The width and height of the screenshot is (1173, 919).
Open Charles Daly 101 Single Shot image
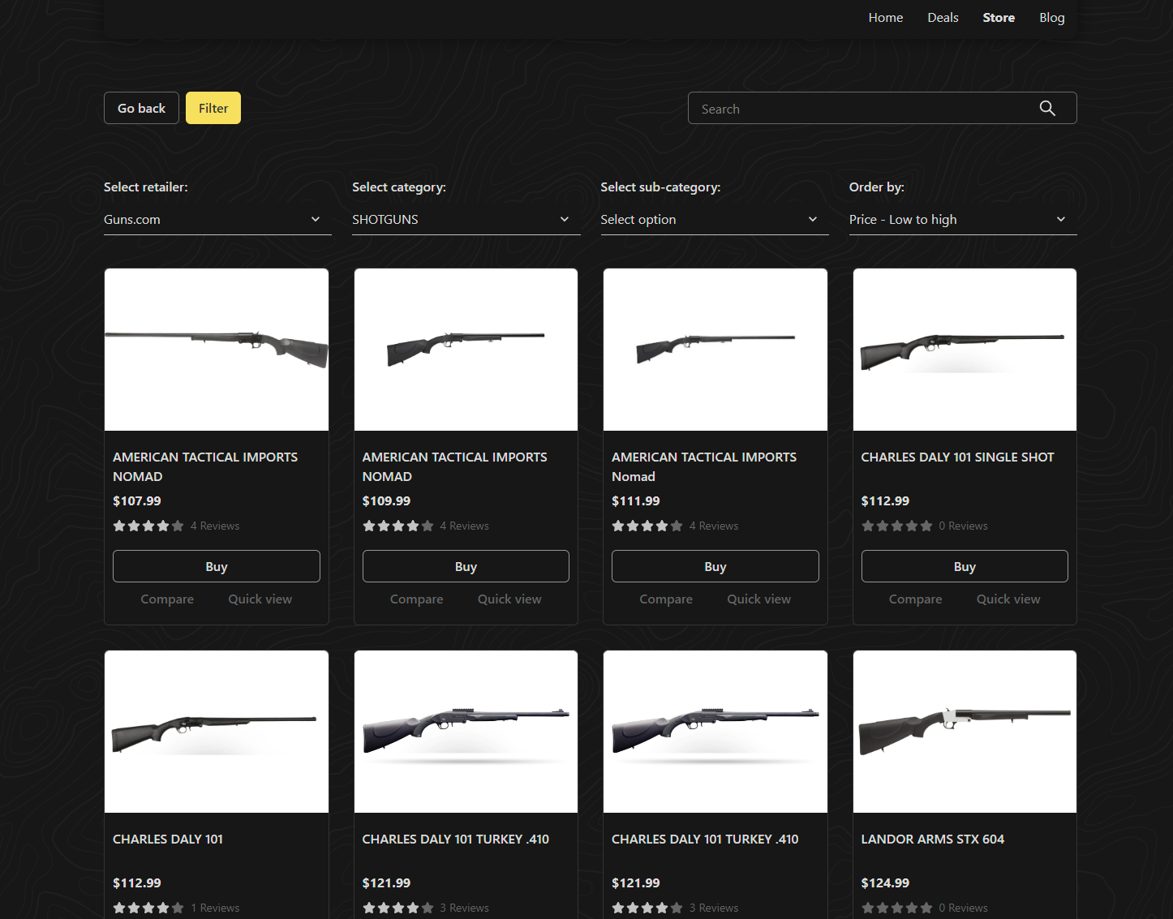click(x=965, y=350)
